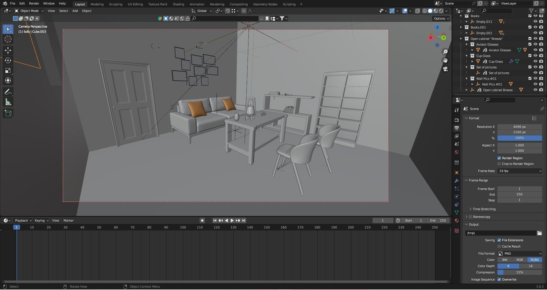
Task: Browse output folder with folder icon
Action: [539, 233]
